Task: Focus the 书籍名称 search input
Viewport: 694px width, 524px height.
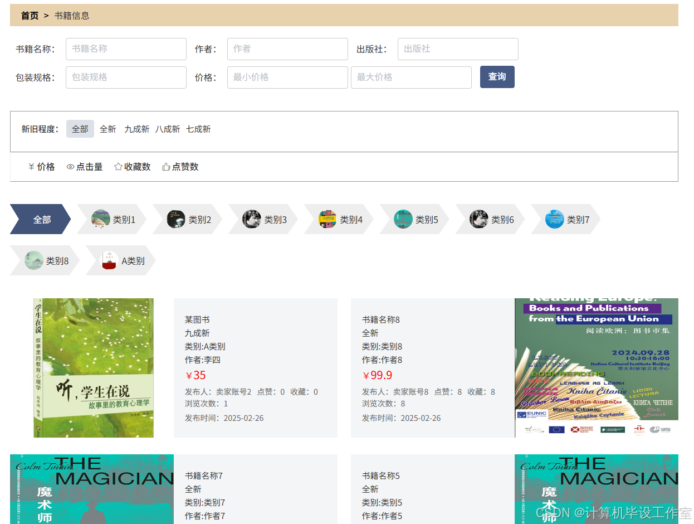Action: [x=126, y=49]
